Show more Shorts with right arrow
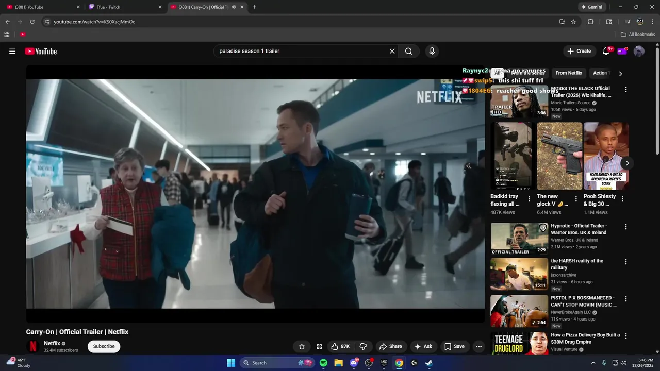The height and width of the screenshot is (371, 660). pyautogui.click(x=627, y=163)
